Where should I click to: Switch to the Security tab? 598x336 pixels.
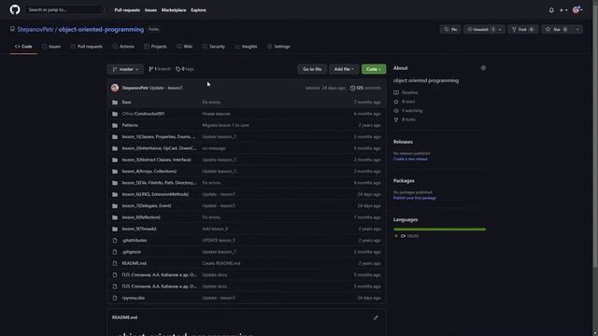pos(214,47)
